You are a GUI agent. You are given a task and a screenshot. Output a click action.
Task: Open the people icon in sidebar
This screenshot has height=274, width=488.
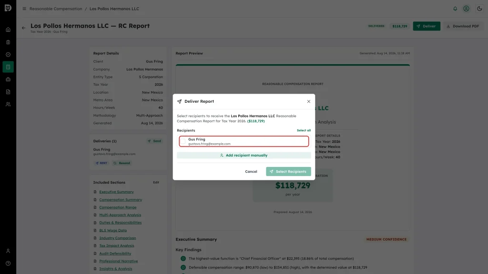point(8,104)
